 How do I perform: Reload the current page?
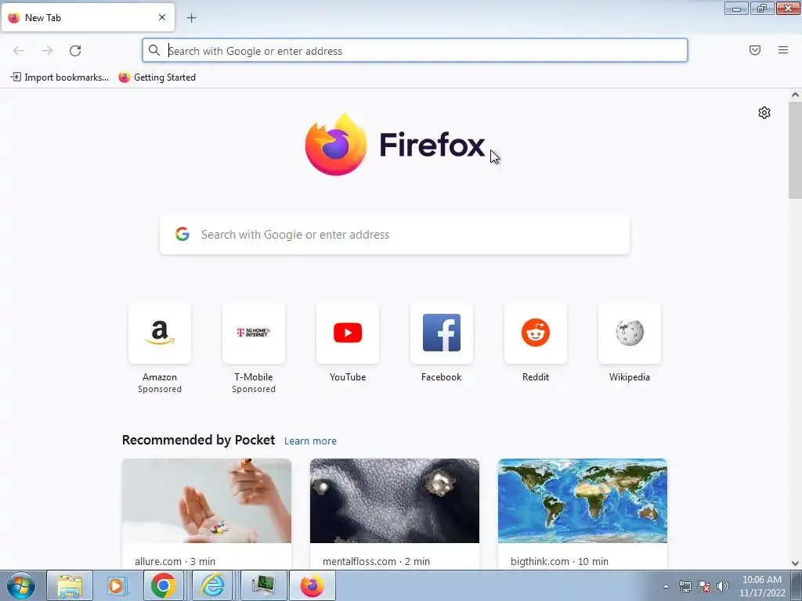tap(75, 51)
